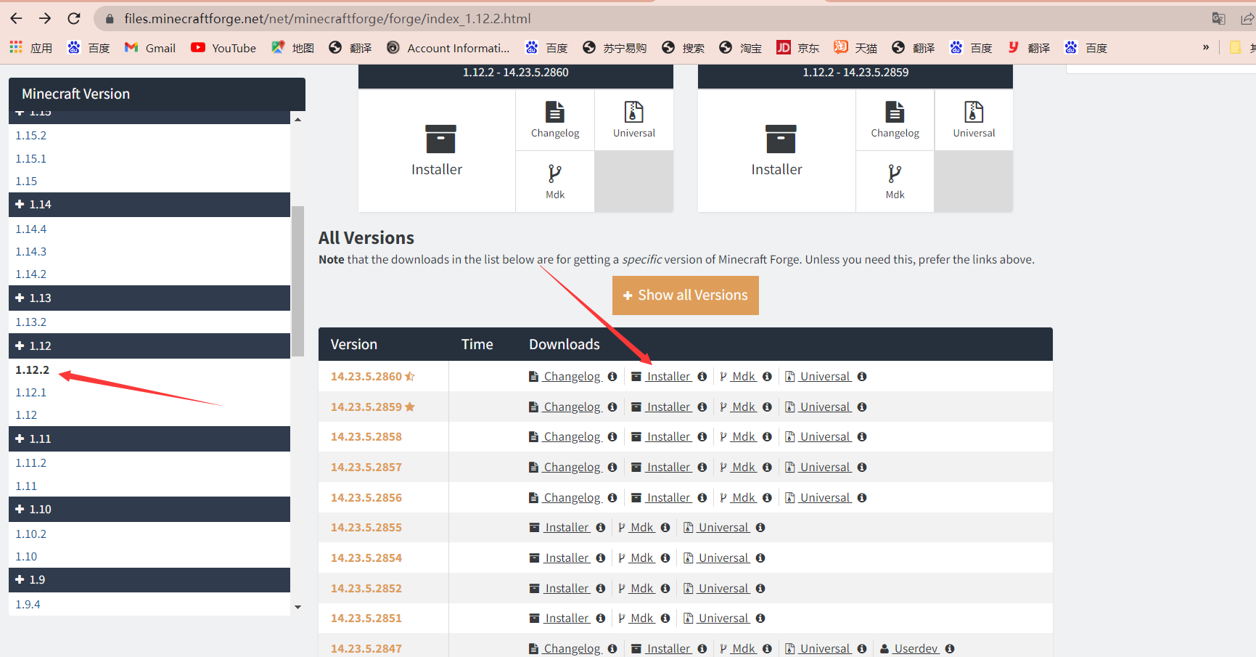Download Universal from 14.23.5.2860 card
This screenshot has width=1256, height=657.
(634, 120)
